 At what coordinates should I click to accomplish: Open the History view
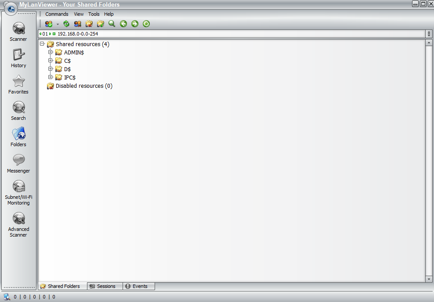(x=18, y=58)
